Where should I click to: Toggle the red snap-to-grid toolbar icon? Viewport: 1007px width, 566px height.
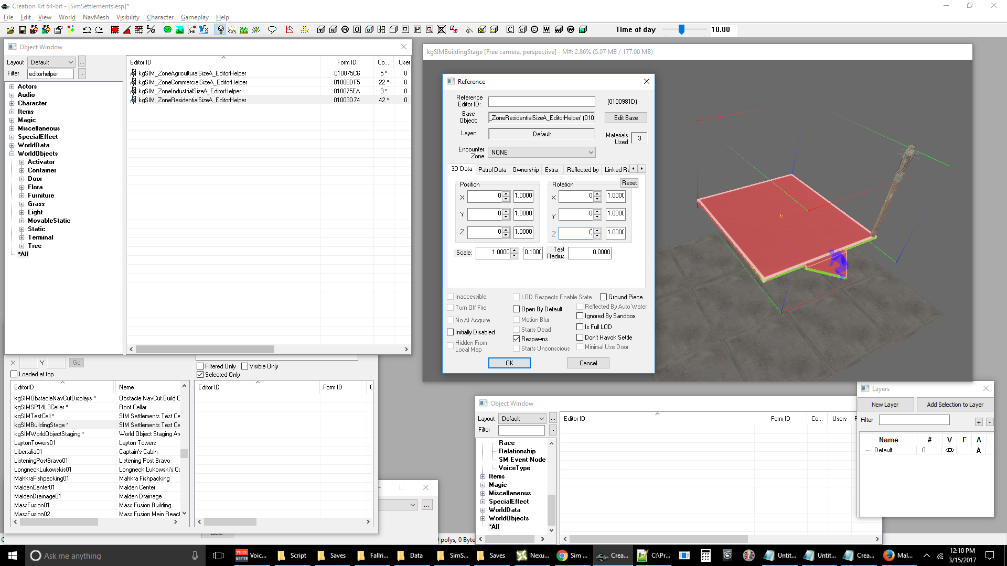click(x=115, y=30)
